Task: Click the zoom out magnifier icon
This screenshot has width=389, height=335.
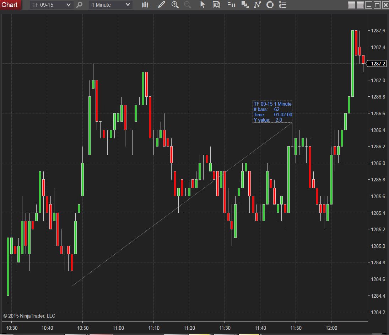Action: point(188,5)
